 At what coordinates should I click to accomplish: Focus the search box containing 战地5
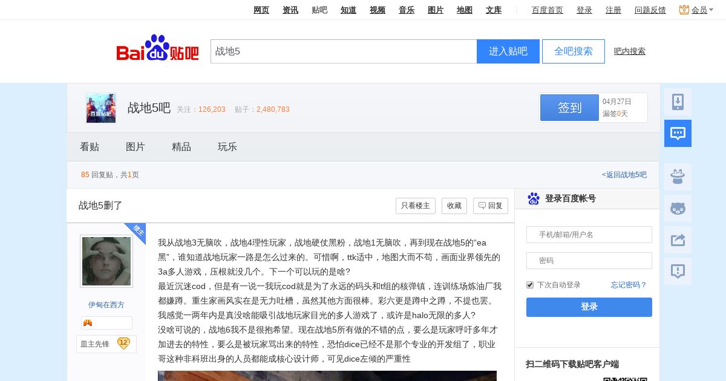click(344, 51)
